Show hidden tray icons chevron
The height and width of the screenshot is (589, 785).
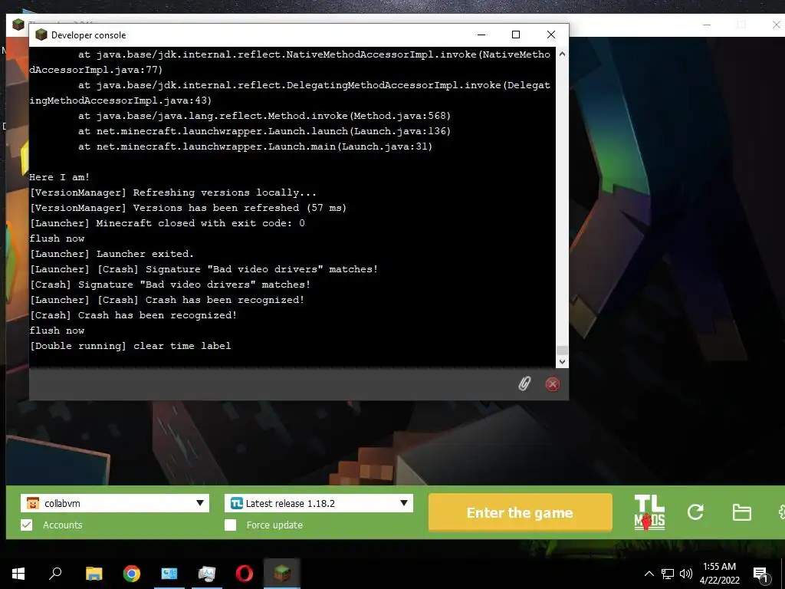[649, 574]
